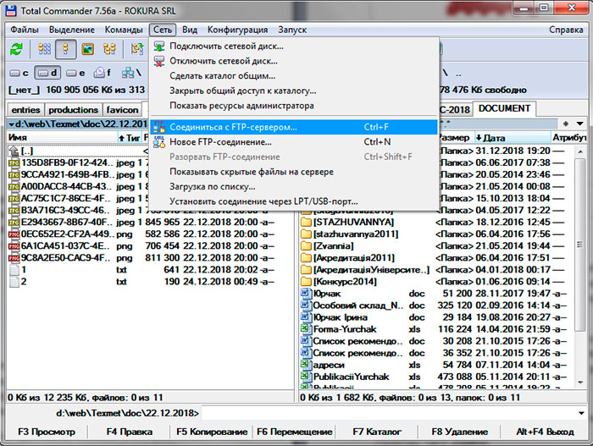Open Network Neighborhood drive icon

point(130,73)
